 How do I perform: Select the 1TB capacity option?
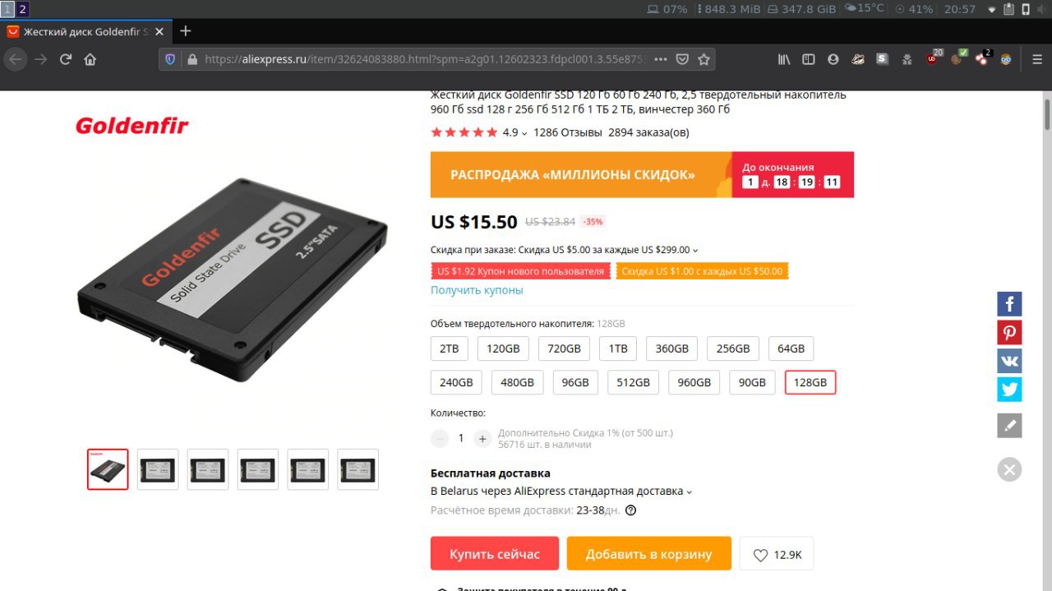pyautogui.click(x=618, y=349)
